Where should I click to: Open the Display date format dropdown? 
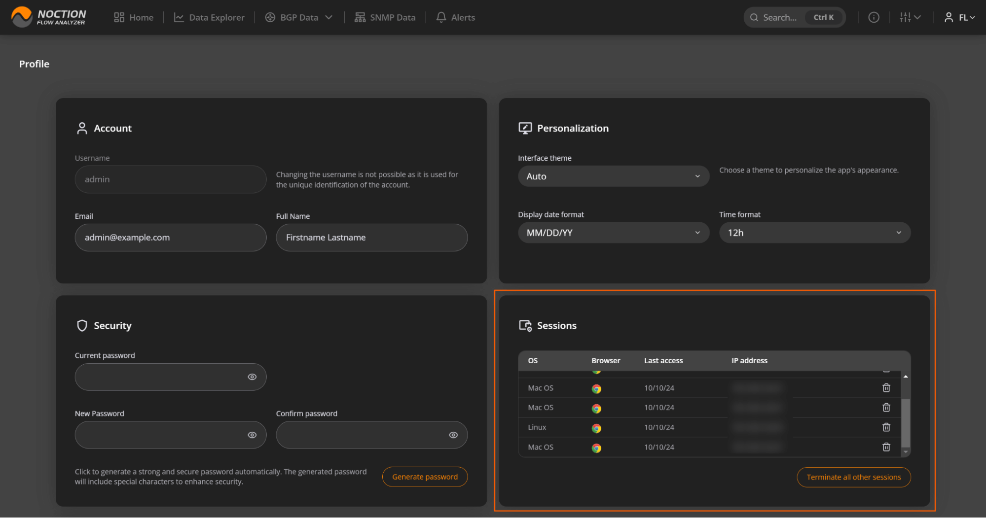tap(613, 233)
